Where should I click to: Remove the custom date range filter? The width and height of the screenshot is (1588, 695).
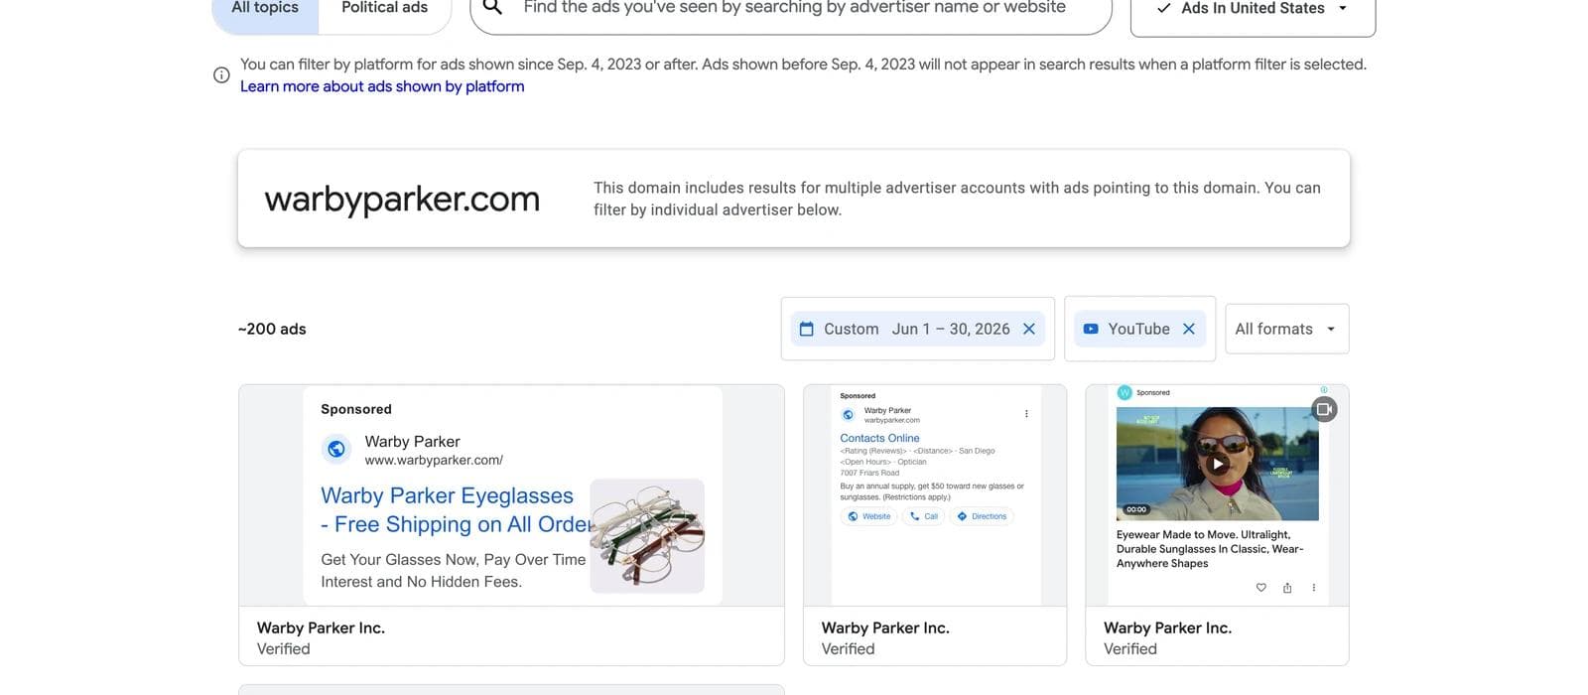click(1029, 329)
